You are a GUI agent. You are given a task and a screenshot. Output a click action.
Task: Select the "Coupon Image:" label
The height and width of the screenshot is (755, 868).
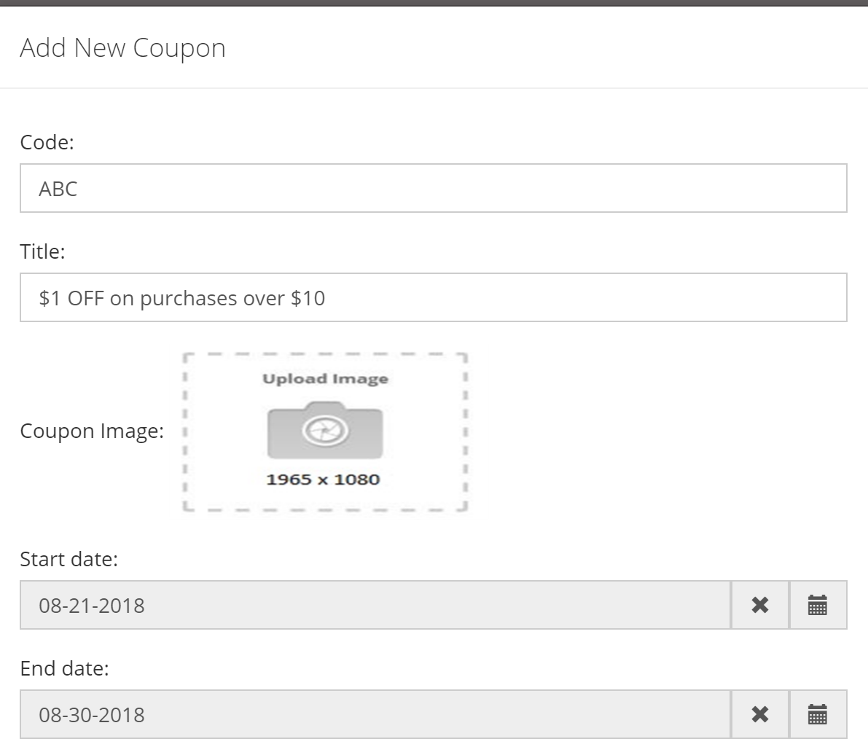[x=92, y=431]
